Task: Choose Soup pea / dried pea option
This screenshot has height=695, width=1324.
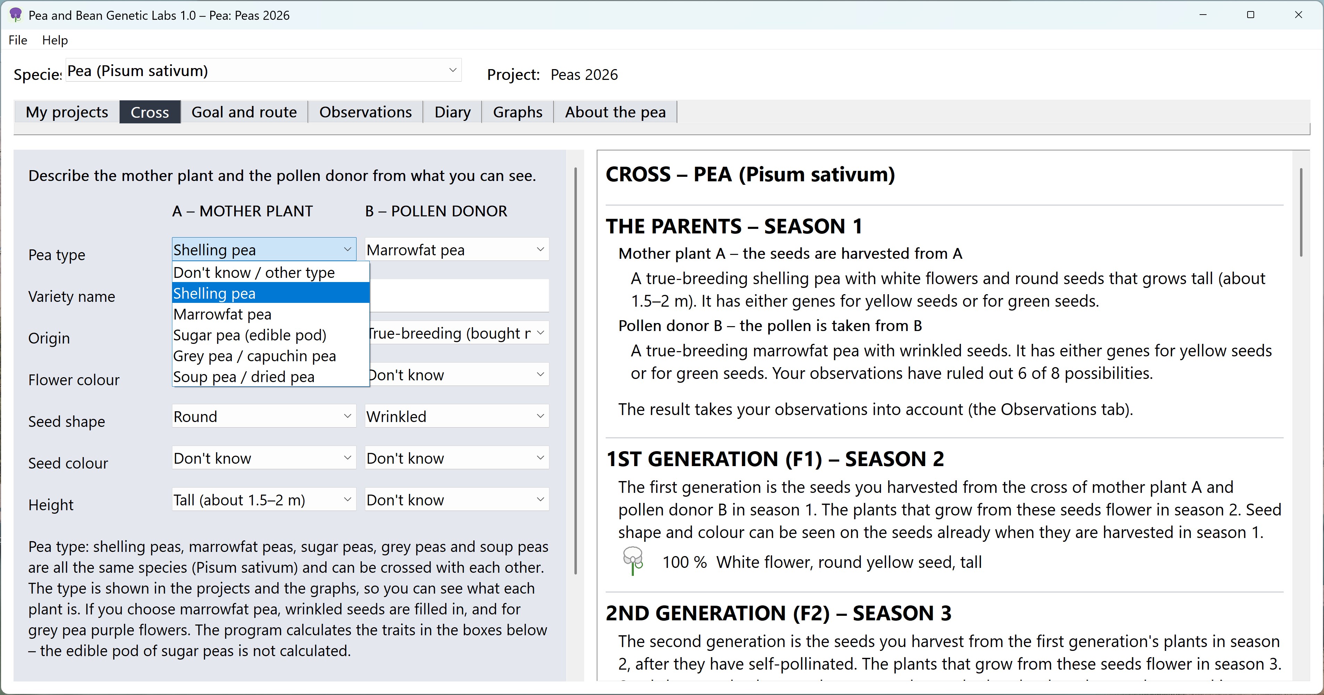Action: 271,377
